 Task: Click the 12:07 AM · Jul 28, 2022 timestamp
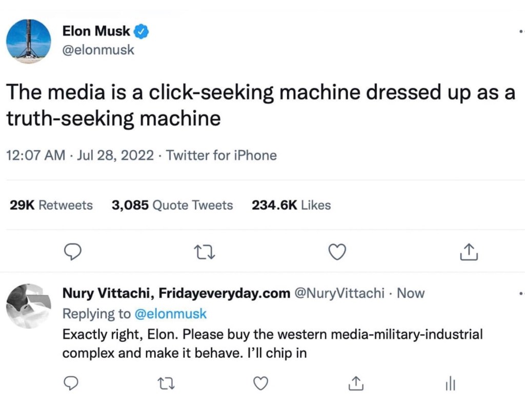coord(80,155)
